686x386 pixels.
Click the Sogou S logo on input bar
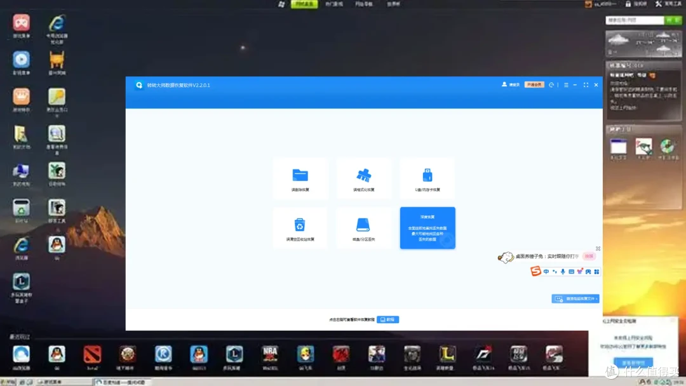[x=535, y=271]
